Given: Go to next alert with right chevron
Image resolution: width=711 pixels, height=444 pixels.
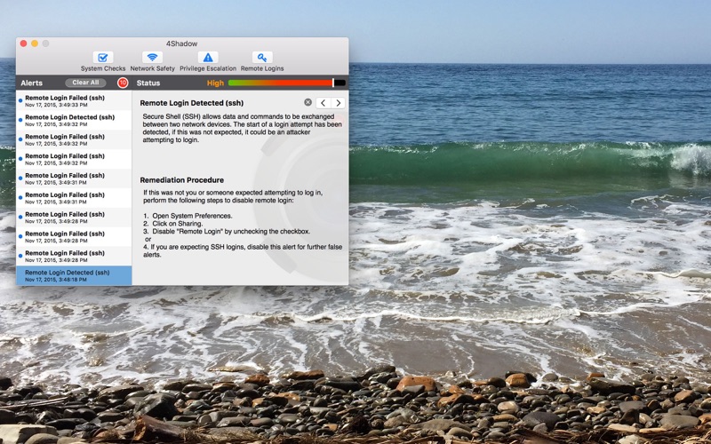Looking at the screenshot, I should [338, 103].
